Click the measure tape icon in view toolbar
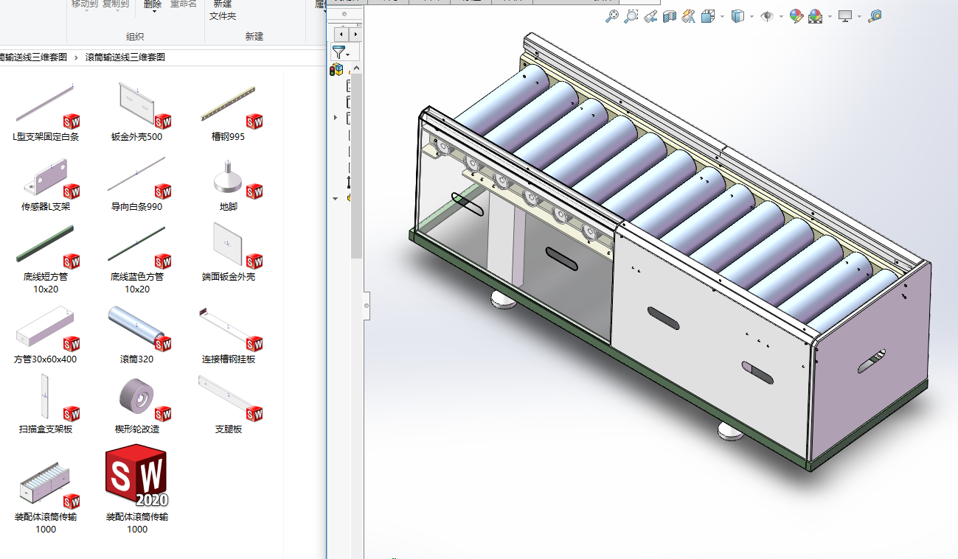Image resolution: width=958 pixels, height=559 pixels. coord(875,16)
